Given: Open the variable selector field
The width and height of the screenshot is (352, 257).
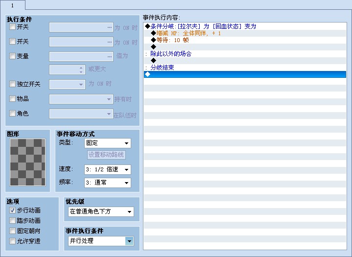Looking at the screenshot, I should coord(81,57).
